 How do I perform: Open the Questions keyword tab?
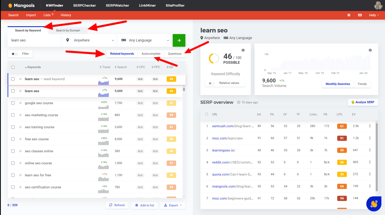click(x=175, y=53)
